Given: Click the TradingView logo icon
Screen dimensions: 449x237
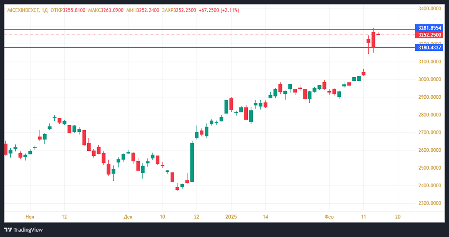Looking at the screenshot, I should coord(8,230).
